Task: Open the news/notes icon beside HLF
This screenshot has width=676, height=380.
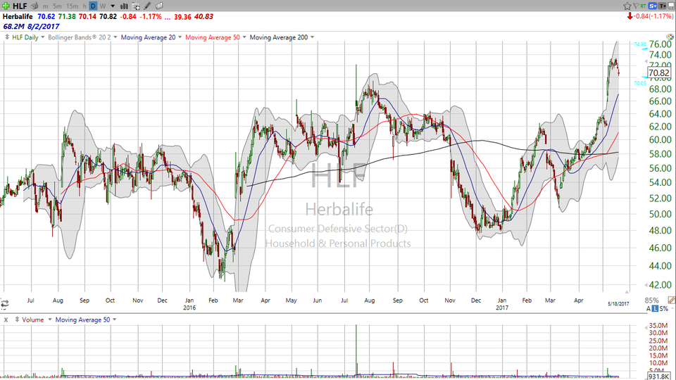Action: [35, 6]
